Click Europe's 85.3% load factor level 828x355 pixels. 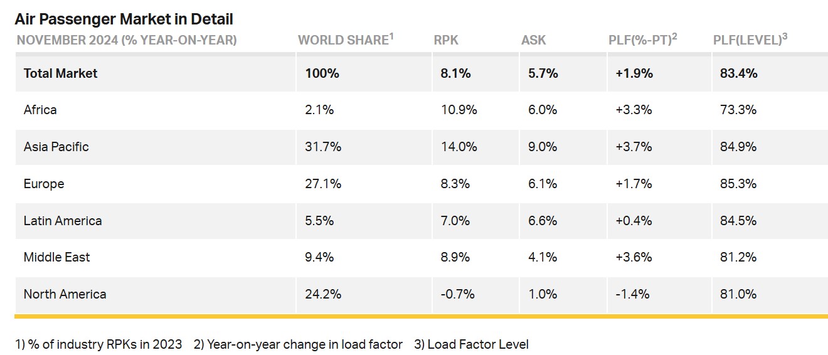coord(739,184)
